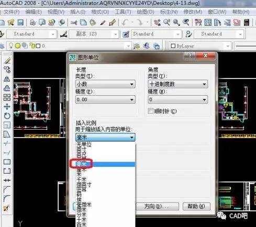Open the undo history dropdown arrow

pos(132,22)
